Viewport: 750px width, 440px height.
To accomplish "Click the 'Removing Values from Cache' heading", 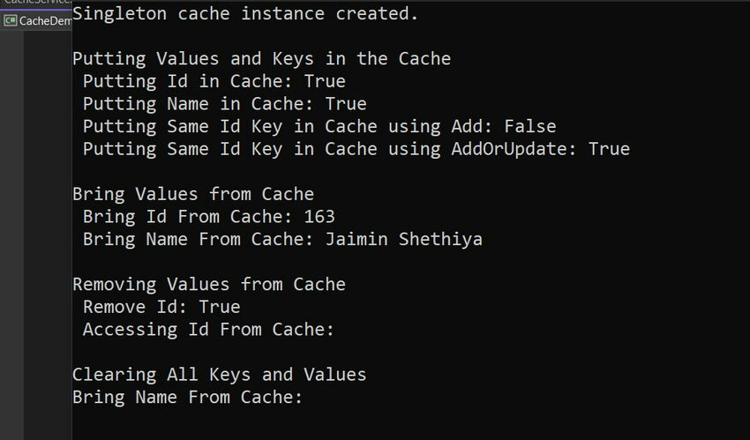I will [209, 284].
